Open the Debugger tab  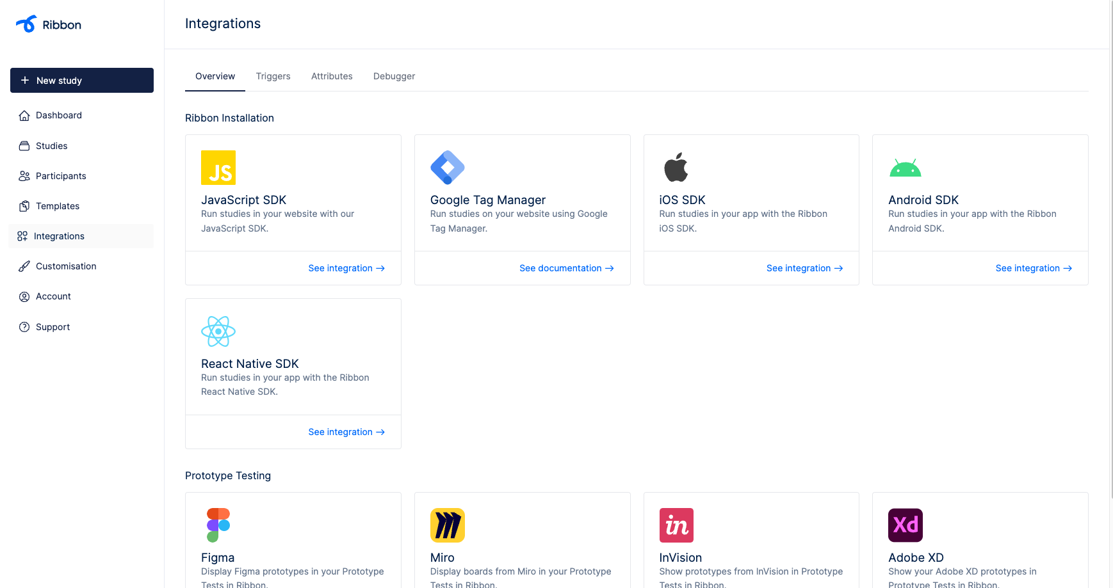pos(394,76)
